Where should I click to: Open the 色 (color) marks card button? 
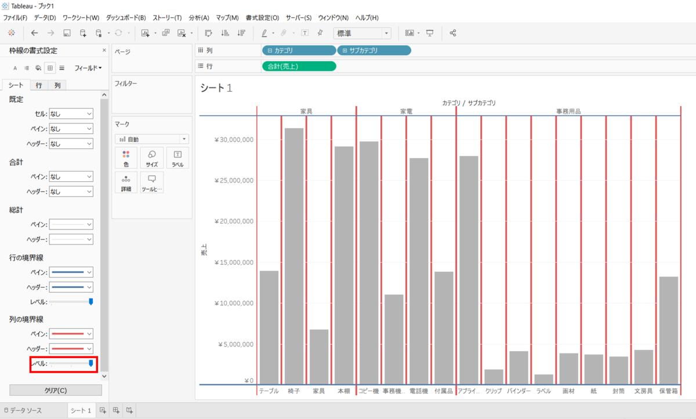tap(126, 158)
